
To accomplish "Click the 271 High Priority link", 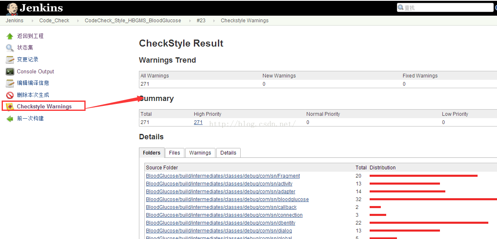I will [198, 122].
